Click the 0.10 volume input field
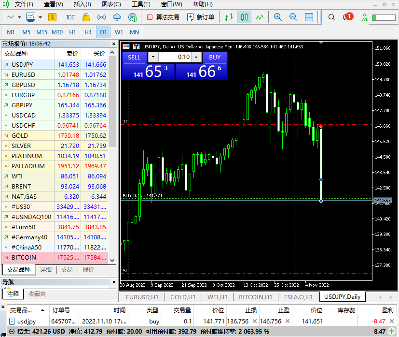The image size is (399, 337). coord(175,57)
